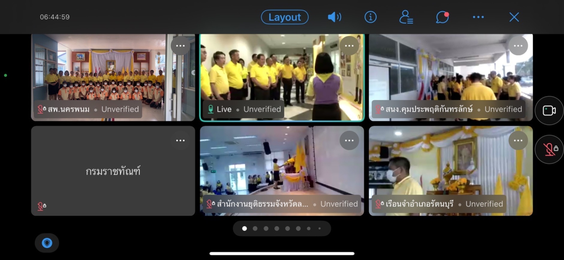Tap green mic icon on Live label

point(211,109)
